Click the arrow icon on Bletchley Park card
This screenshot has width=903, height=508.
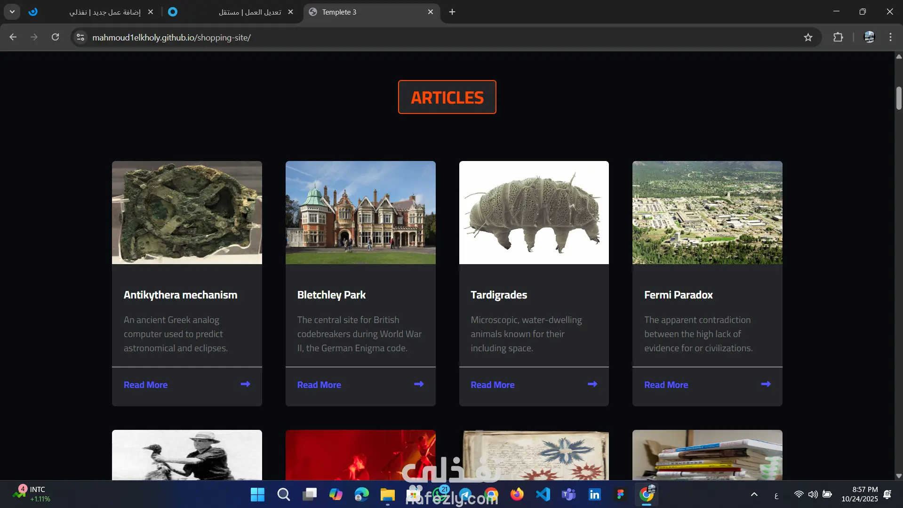[419, 384]
